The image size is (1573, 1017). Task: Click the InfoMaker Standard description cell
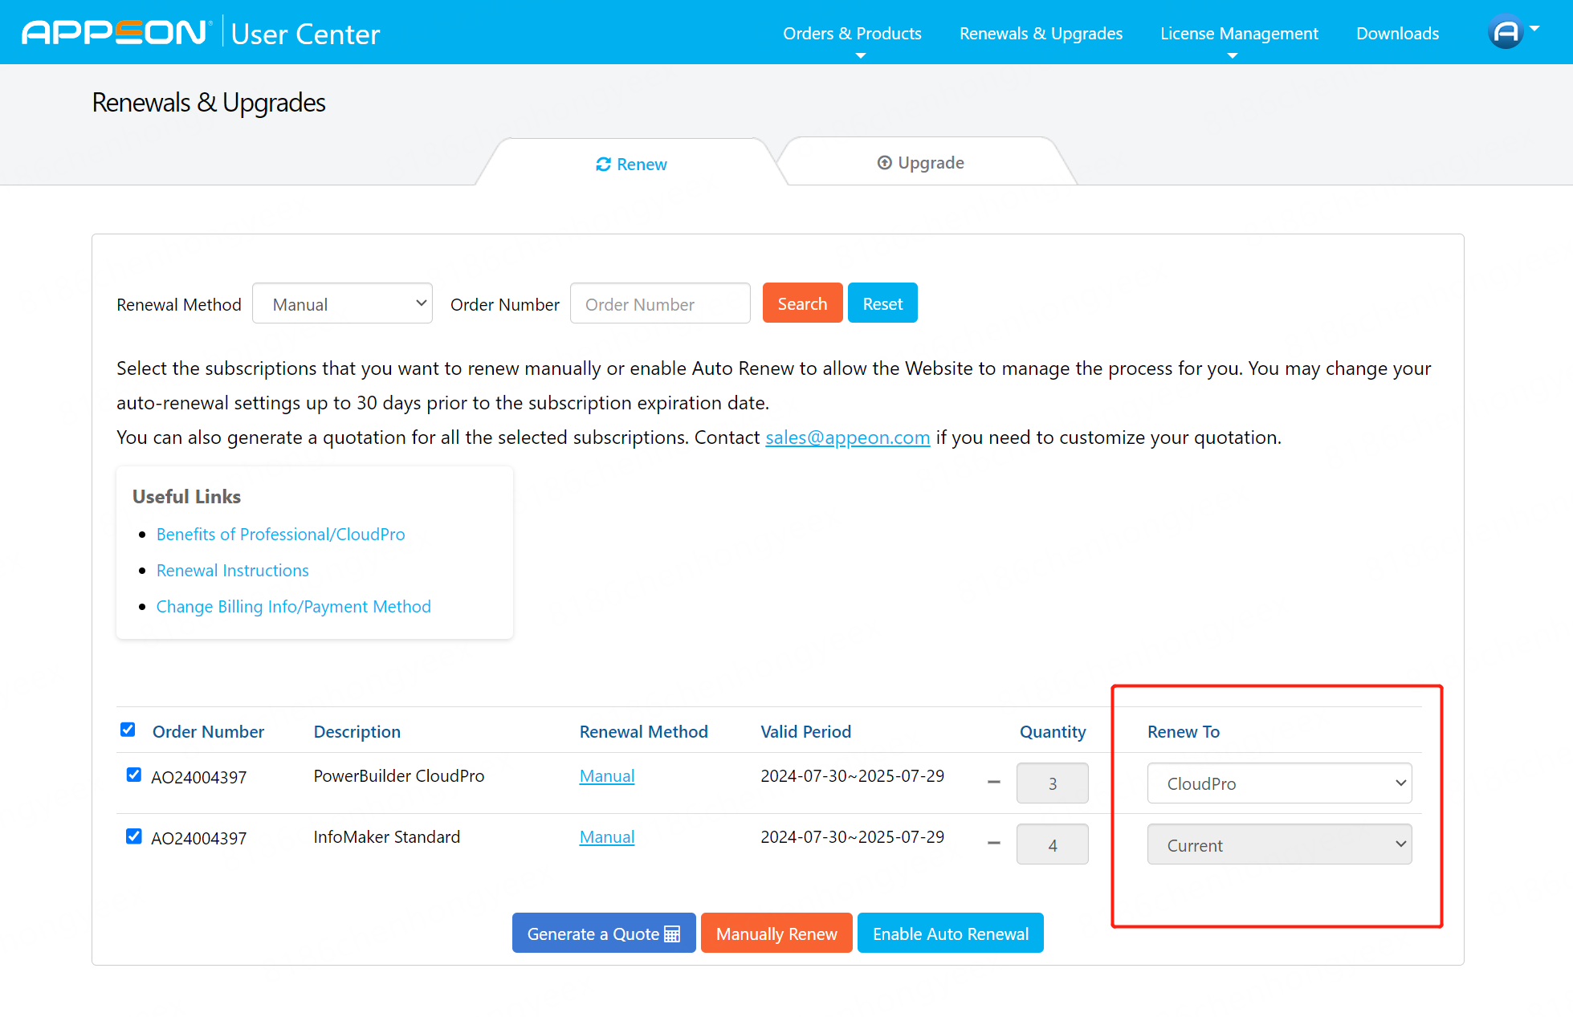point(386,837)
